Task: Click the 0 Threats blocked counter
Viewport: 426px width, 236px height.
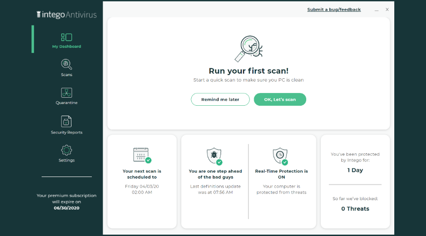Action: coord(355,209)
